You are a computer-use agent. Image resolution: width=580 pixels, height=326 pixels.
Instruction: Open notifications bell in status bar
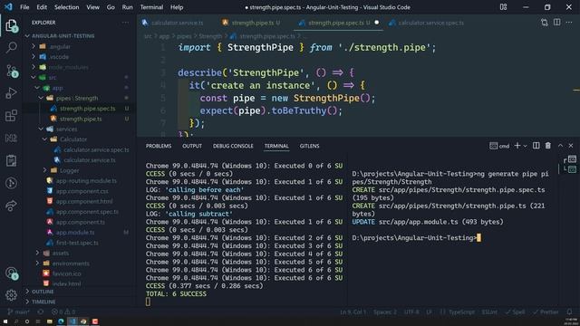point(569,312)
